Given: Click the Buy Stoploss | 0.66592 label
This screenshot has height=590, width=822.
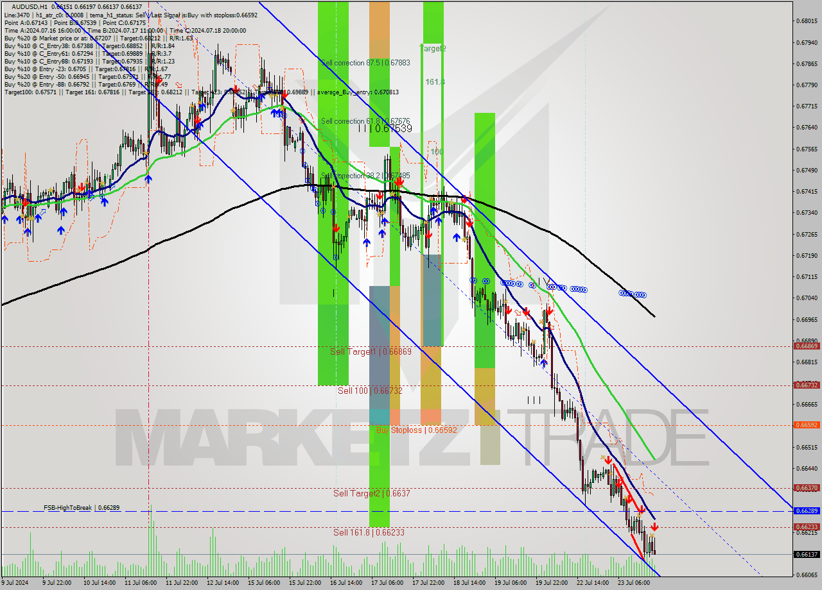Looking at the screenshot, I should point(416,430).
